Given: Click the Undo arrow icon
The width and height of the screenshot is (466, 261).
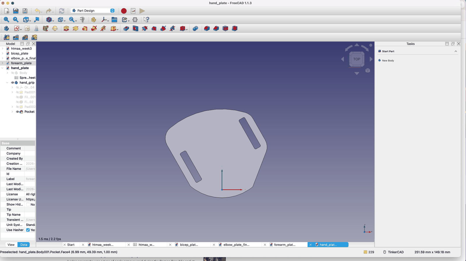Looking at the screenshot, I should click(37, 11).
